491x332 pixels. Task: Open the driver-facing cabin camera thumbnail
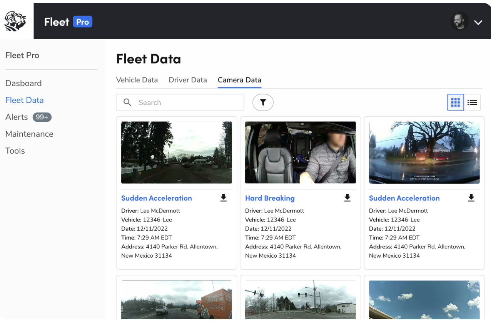pyautogui.click(x=300, y=153)
